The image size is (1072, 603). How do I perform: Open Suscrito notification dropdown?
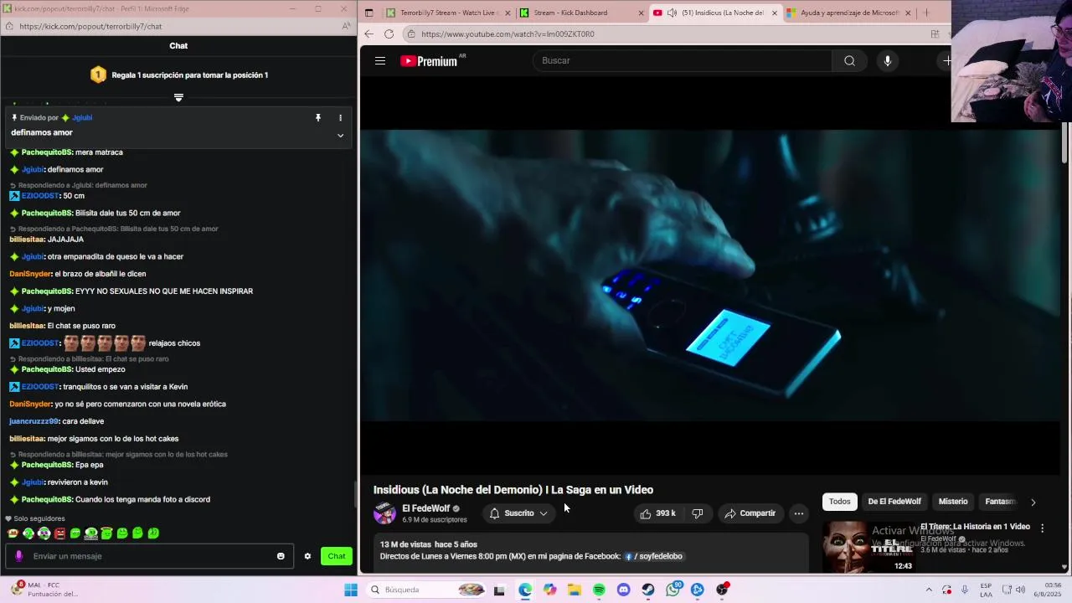point(519,513)
